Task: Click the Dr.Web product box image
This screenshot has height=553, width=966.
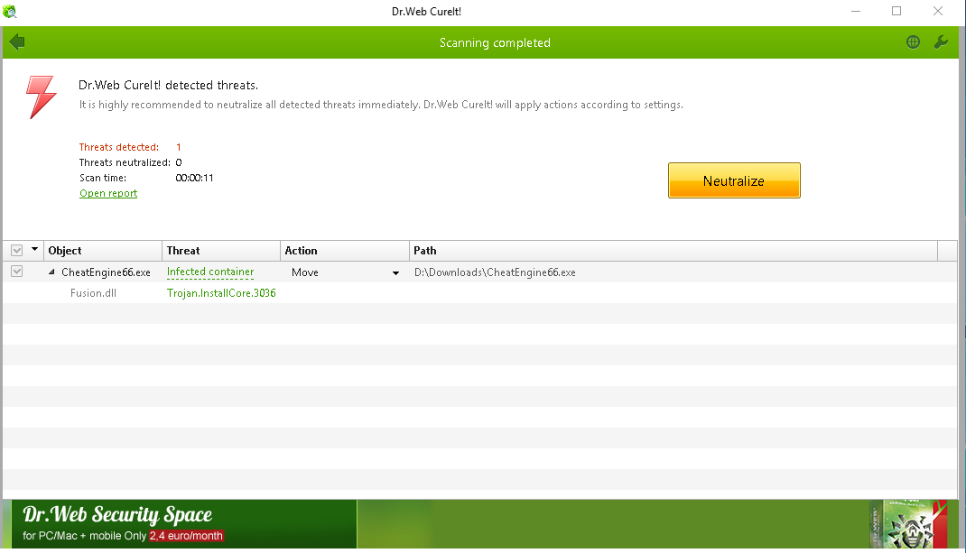Action: (x=907, y=525)
